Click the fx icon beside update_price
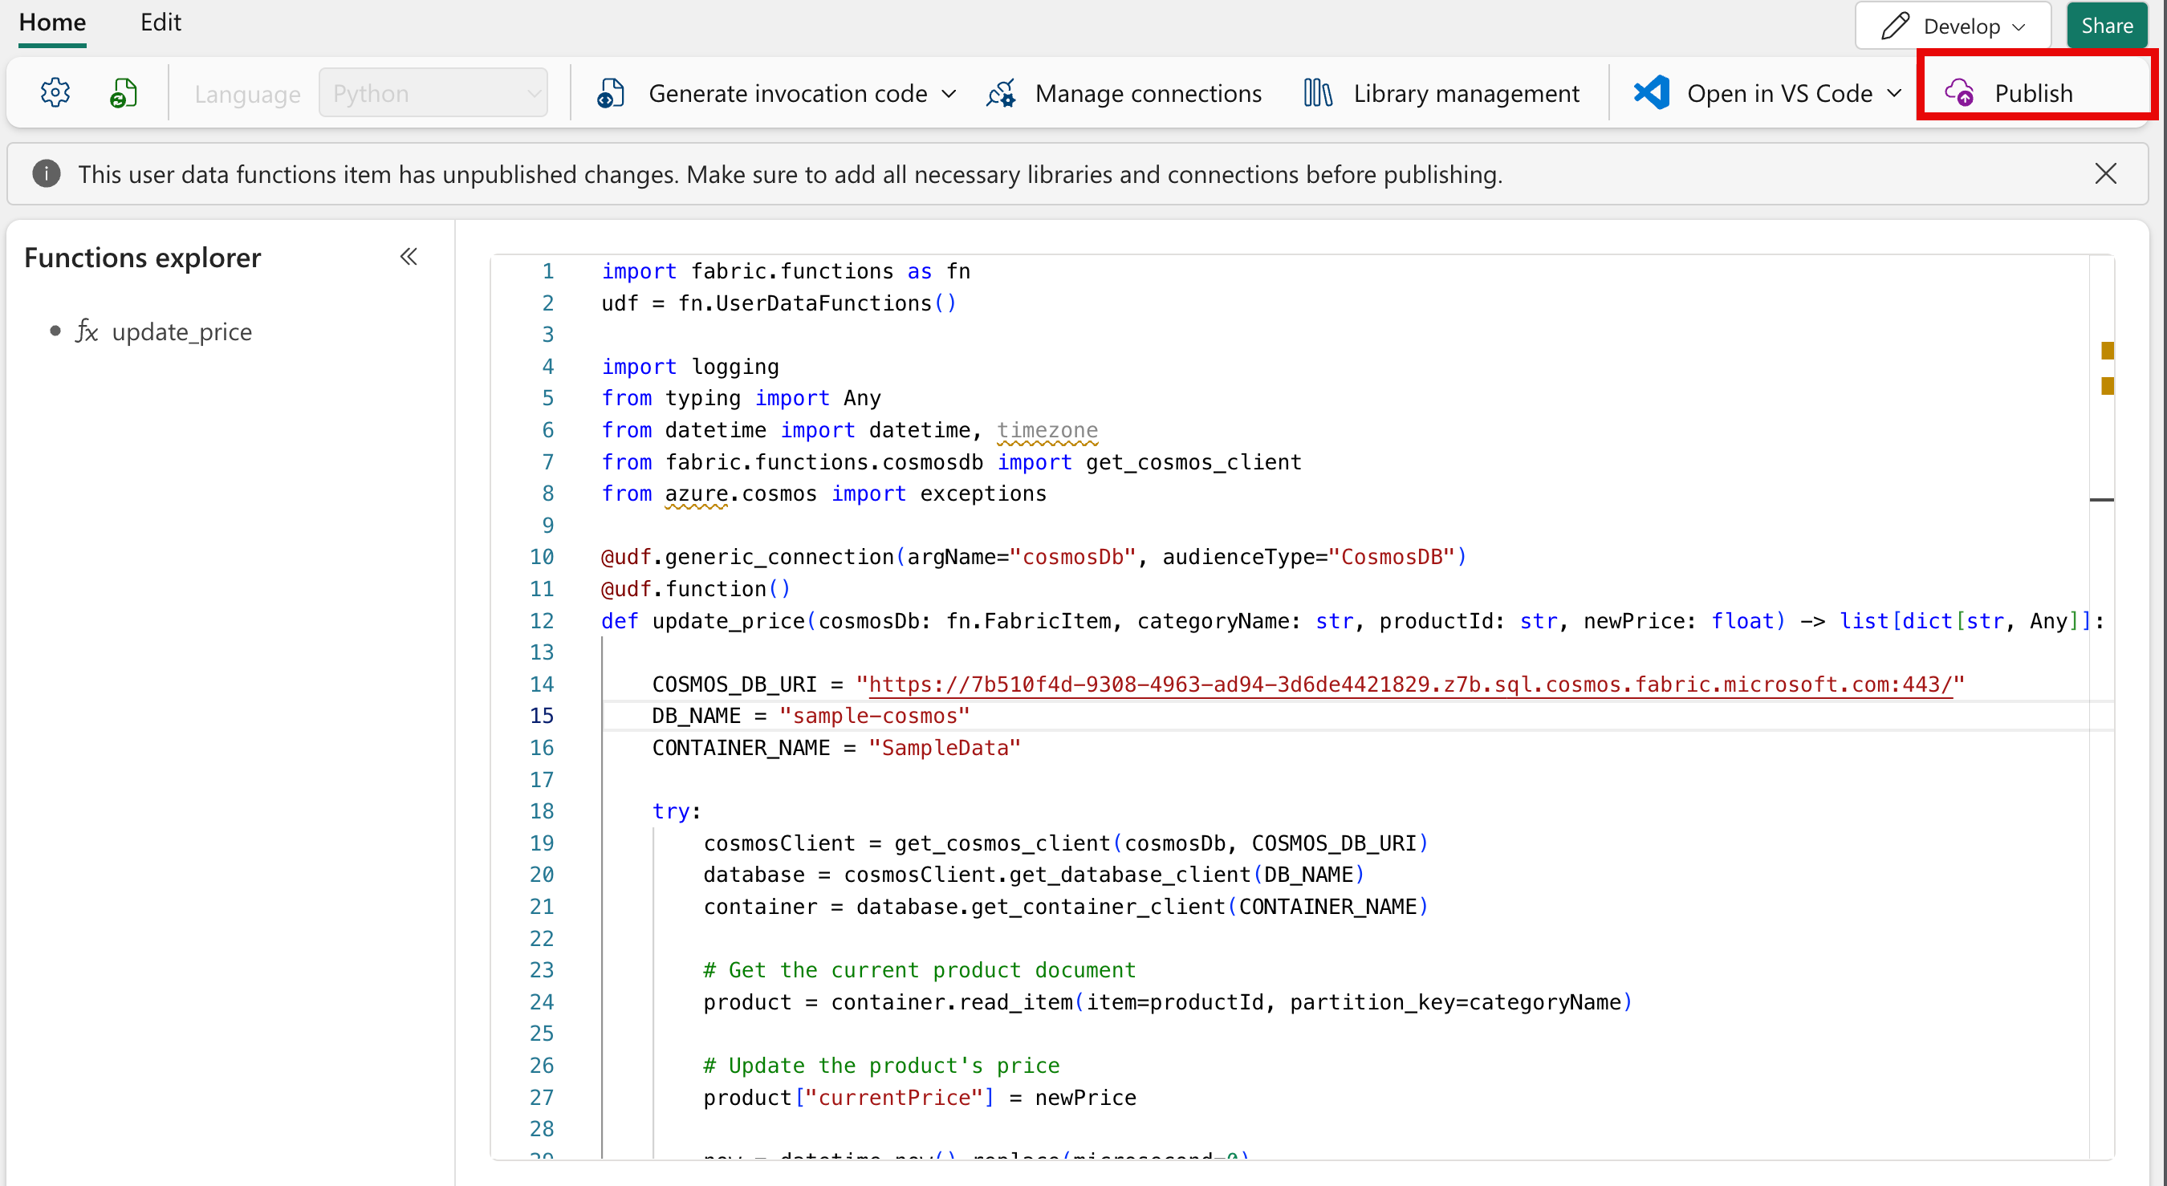 87,331
